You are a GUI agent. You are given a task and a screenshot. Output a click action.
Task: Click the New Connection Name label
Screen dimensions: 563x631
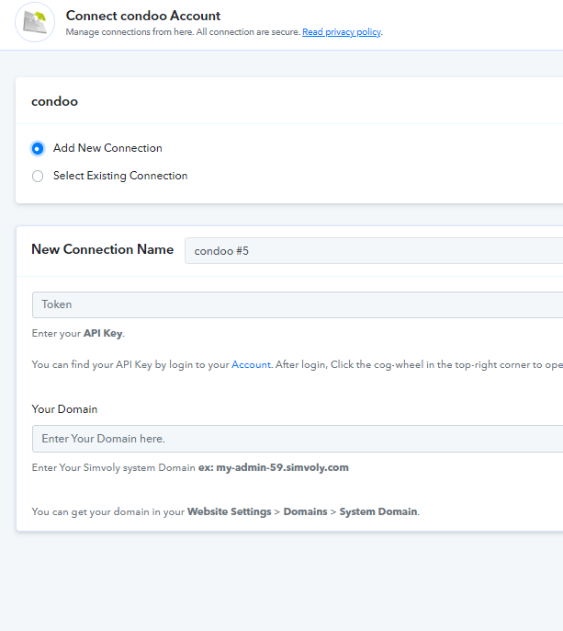coord(103,249)
